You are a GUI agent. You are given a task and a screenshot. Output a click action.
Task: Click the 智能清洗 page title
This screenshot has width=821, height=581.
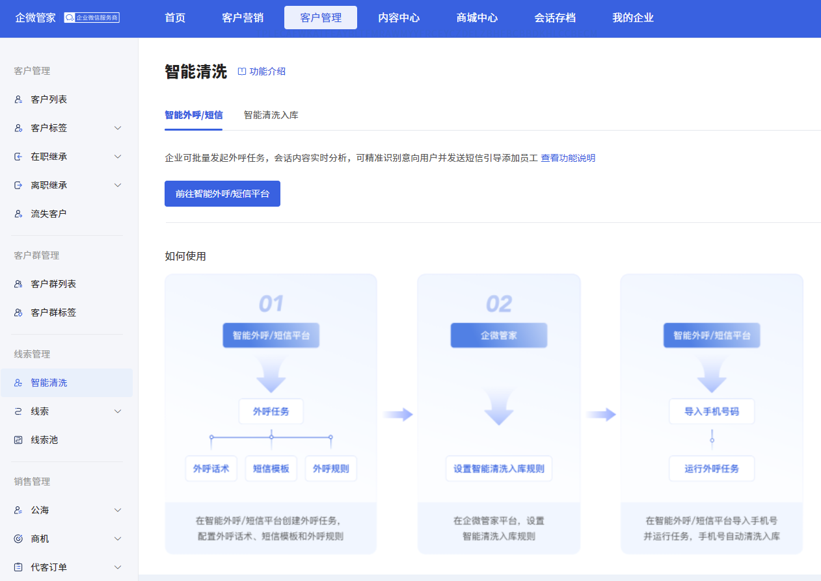click(196, 71)
